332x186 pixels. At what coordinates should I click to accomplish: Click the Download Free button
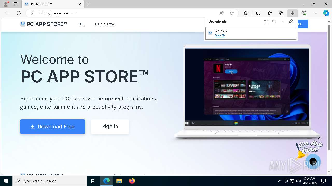[x=53, y=127]
